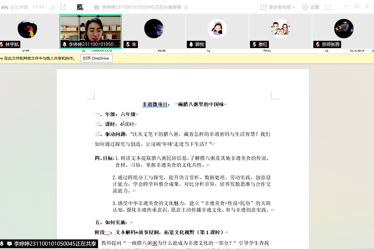Unmute 娄红's microphone
Viewport: 374px width, 249px height.
(253, 44)
